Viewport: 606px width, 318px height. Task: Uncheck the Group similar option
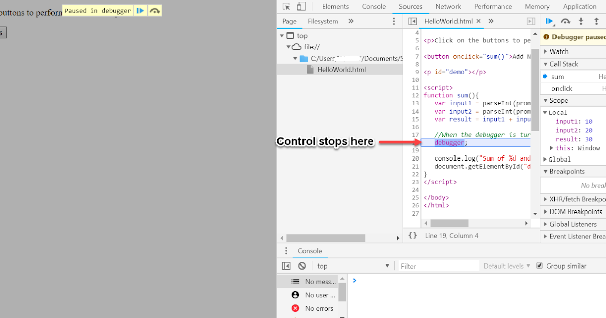pyautogui.click(x=540, y=266)
